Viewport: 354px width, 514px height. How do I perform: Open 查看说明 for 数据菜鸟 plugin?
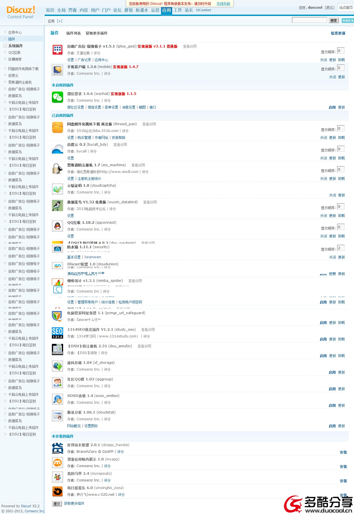[x=150, y=202]
